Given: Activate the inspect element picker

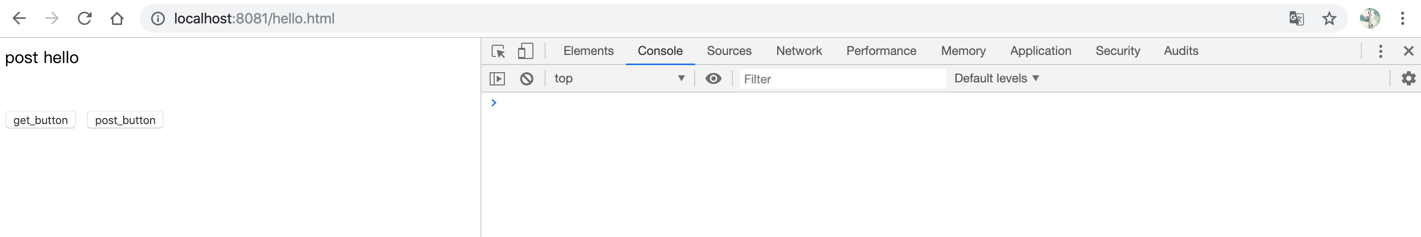Looking at the screenshot, I should [498, 51].
